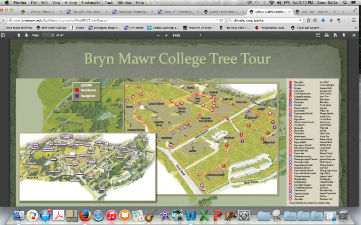Open Bryn Mawr College bookmark

(51, 28)
